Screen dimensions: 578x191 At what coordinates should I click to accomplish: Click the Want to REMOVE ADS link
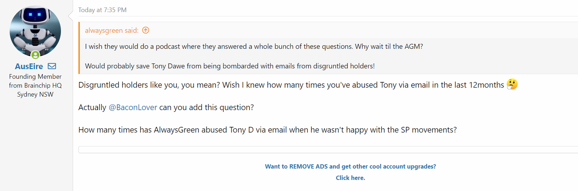[x=350, y=166]
